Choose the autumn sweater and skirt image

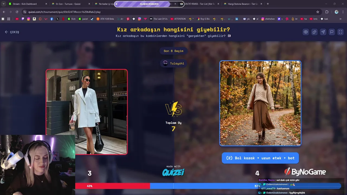coord(260,103)
